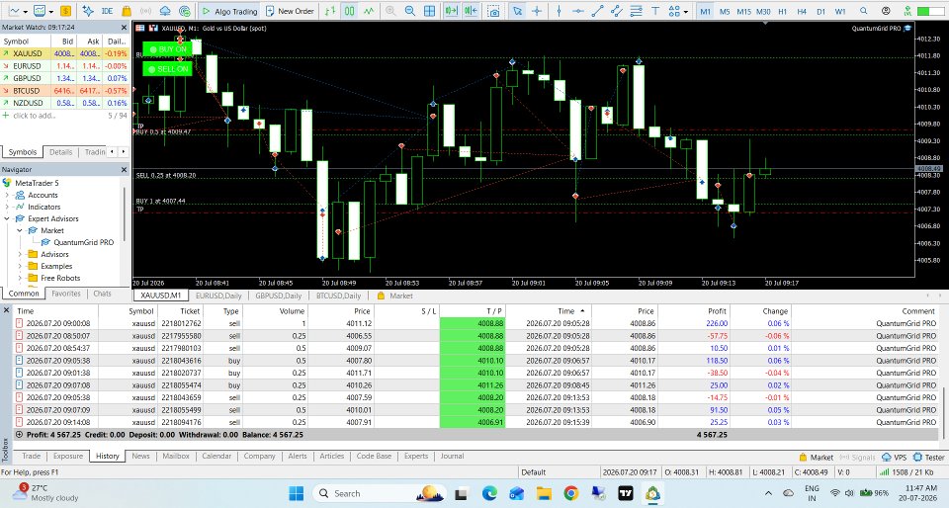Switch chart to candlesticks type
949x508 pixels.
[x=349, y=11]
